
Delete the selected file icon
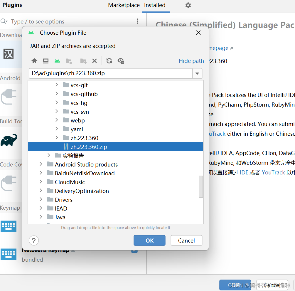point(95,61)
